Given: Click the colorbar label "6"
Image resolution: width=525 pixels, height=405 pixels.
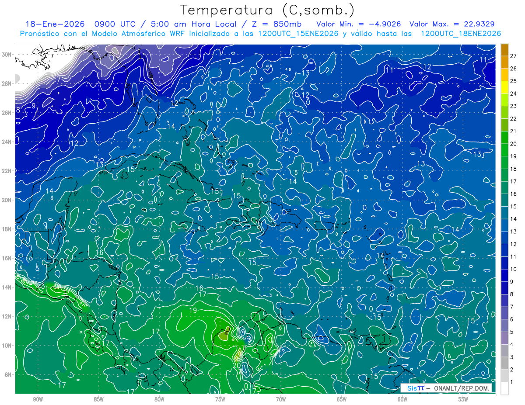Looking at the screenshot, I should 511,319.
